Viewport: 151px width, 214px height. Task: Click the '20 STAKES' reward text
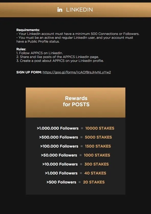click(x=94, y=182)
